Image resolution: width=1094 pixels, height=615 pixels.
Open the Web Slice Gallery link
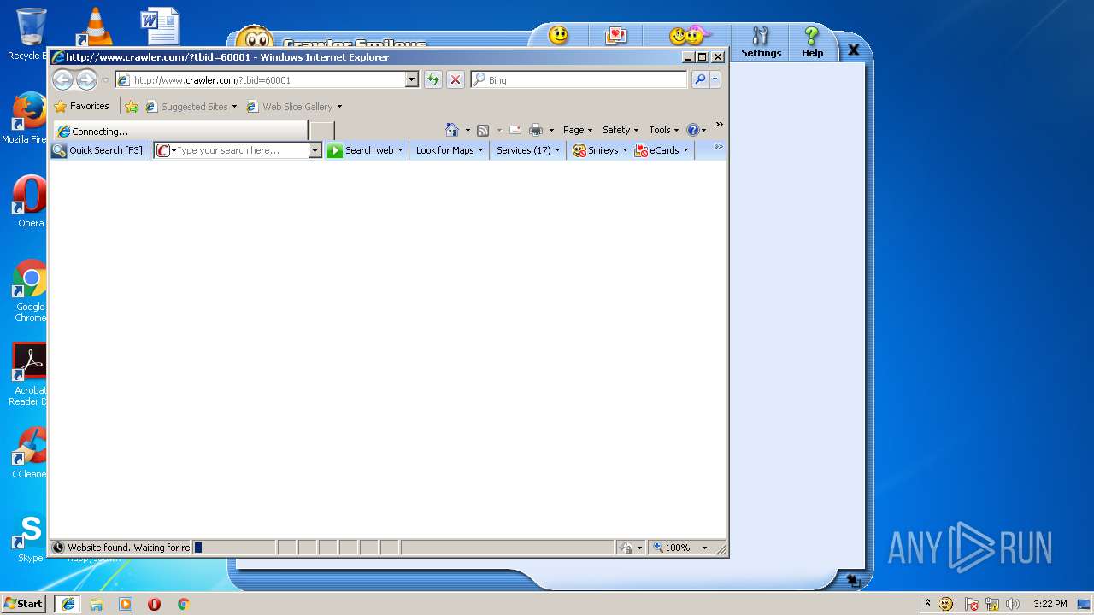point(294,107)
